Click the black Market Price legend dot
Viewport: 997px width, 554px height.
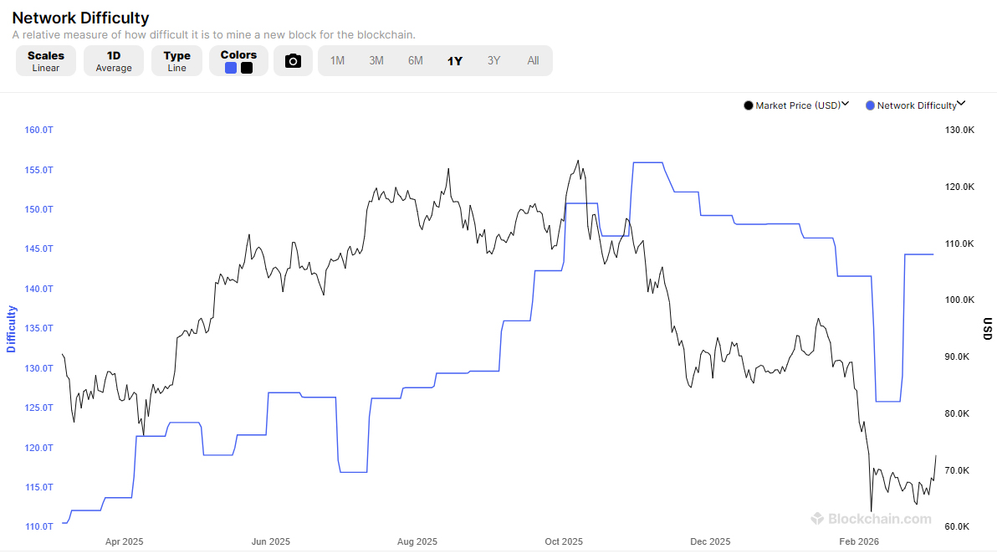pos(749,105)
